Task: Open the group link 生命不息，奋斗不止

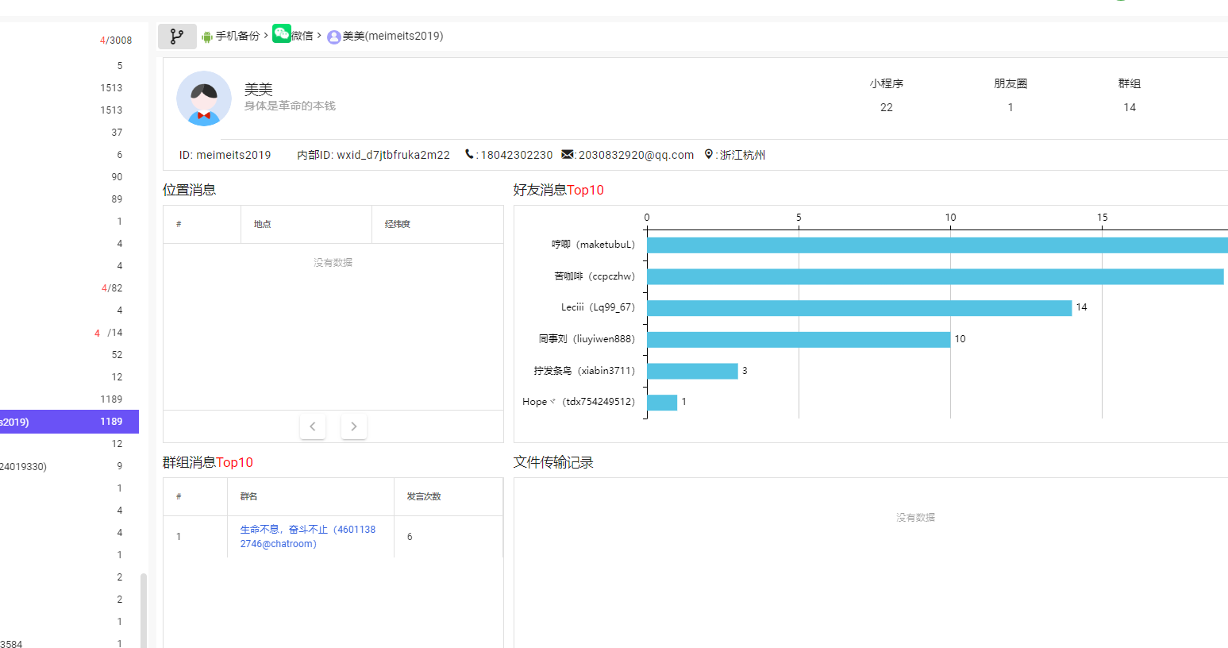Action: click(308, 537)
